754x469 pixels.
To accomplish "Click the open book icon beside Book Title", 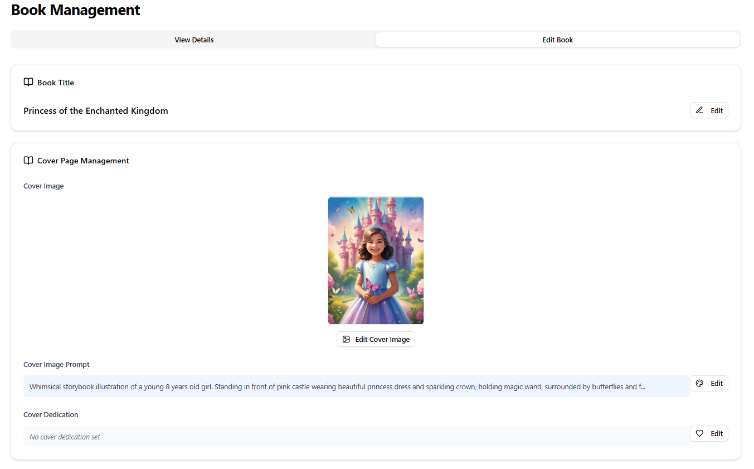I will tap(28, 83).
